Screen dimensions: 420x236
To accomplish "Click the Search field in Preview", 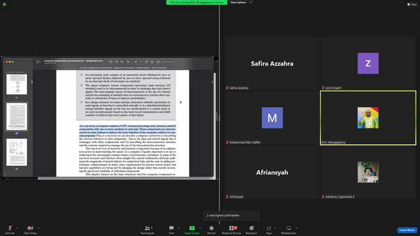I will [169, 62].
